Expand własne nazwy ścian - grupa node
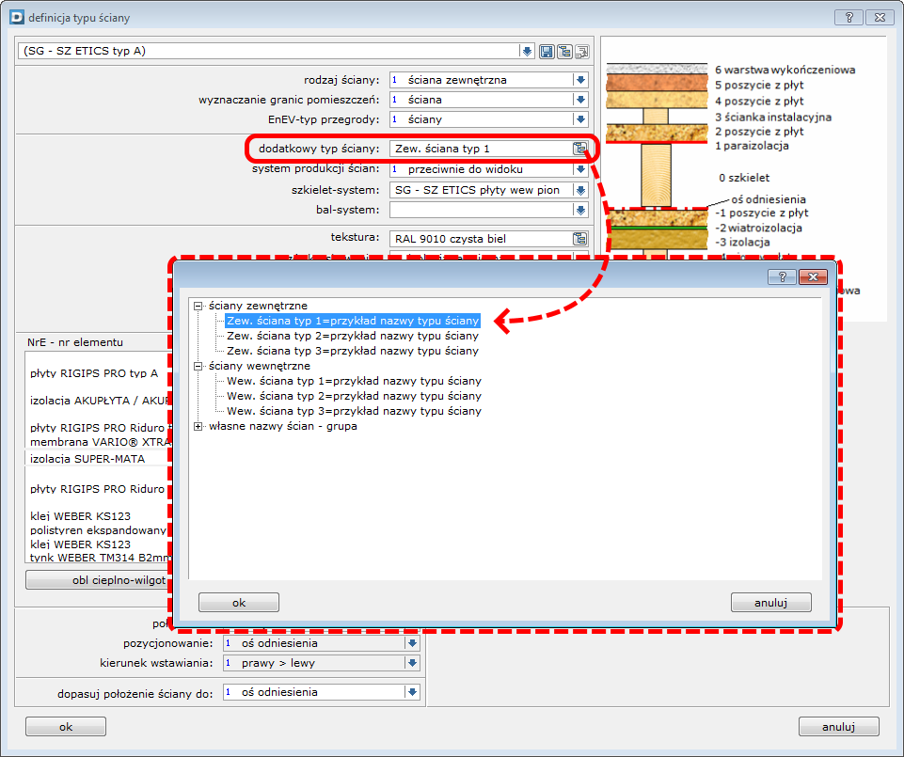Image resolution: width=904 pixels, height=757 pixels. (198, 426)
